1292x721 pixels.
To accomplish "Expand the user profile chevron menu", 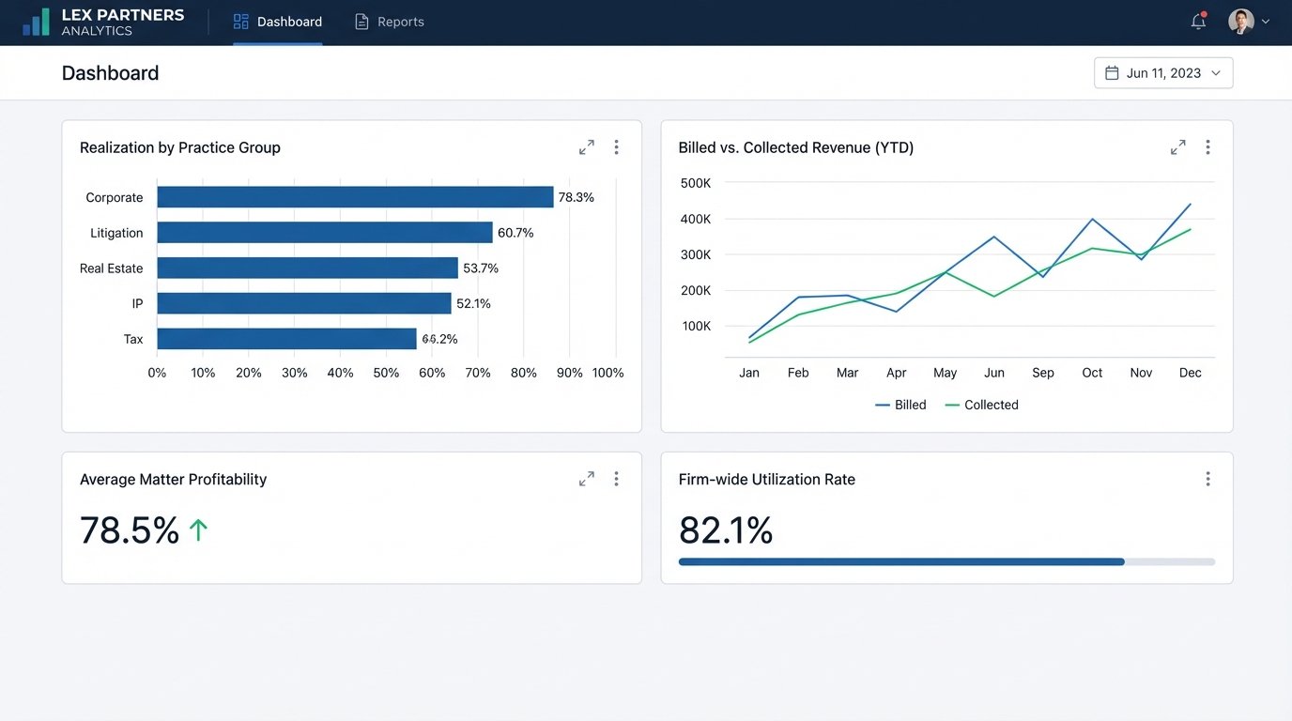I will pyautogui.click(x=1266, y=21).
